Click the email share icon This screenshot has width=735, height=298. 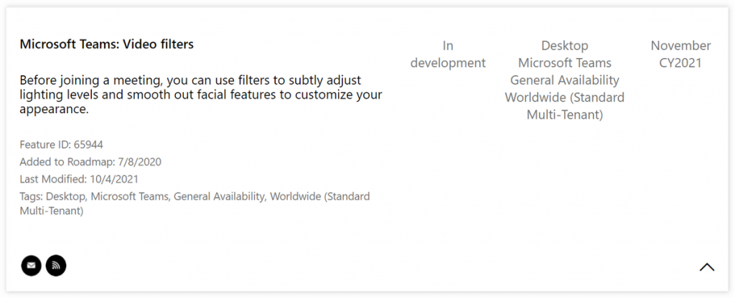pyautogui.click(x=31, y=266)
